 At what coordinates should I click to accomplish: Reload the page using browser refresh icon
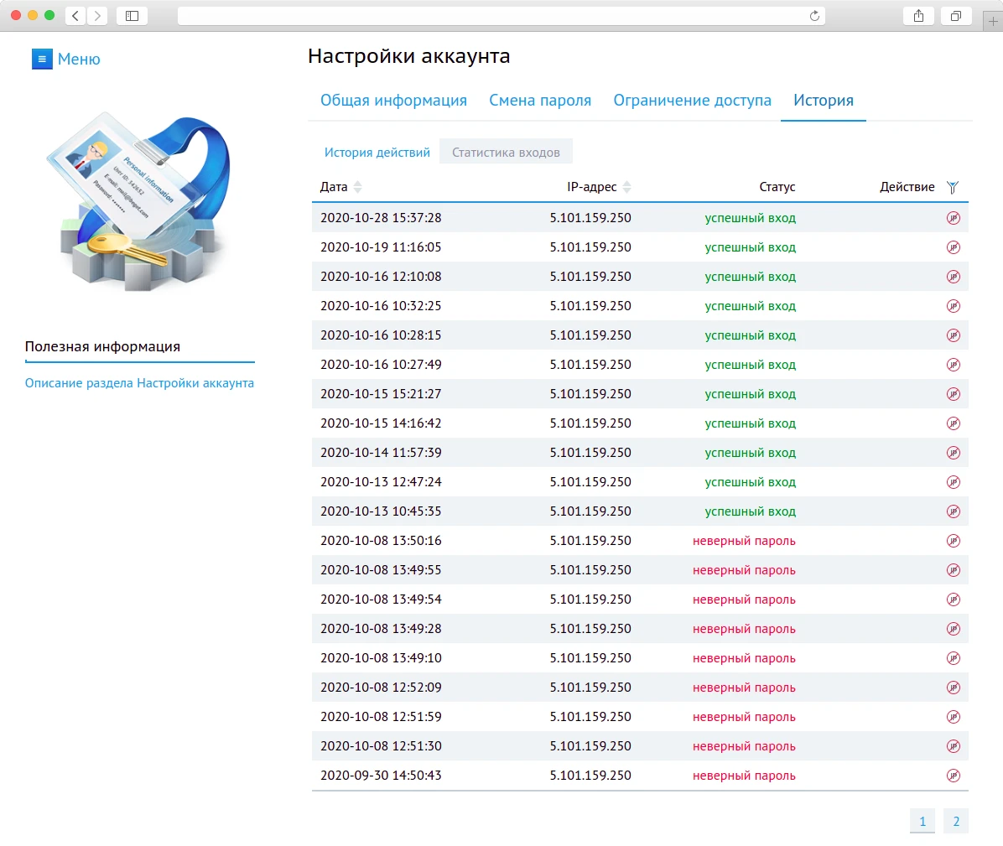814,16
